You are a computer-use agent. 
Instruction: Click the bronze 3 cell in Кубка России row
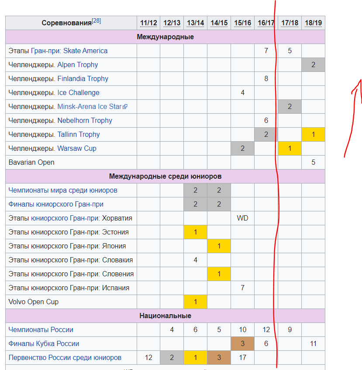point(243,343)
